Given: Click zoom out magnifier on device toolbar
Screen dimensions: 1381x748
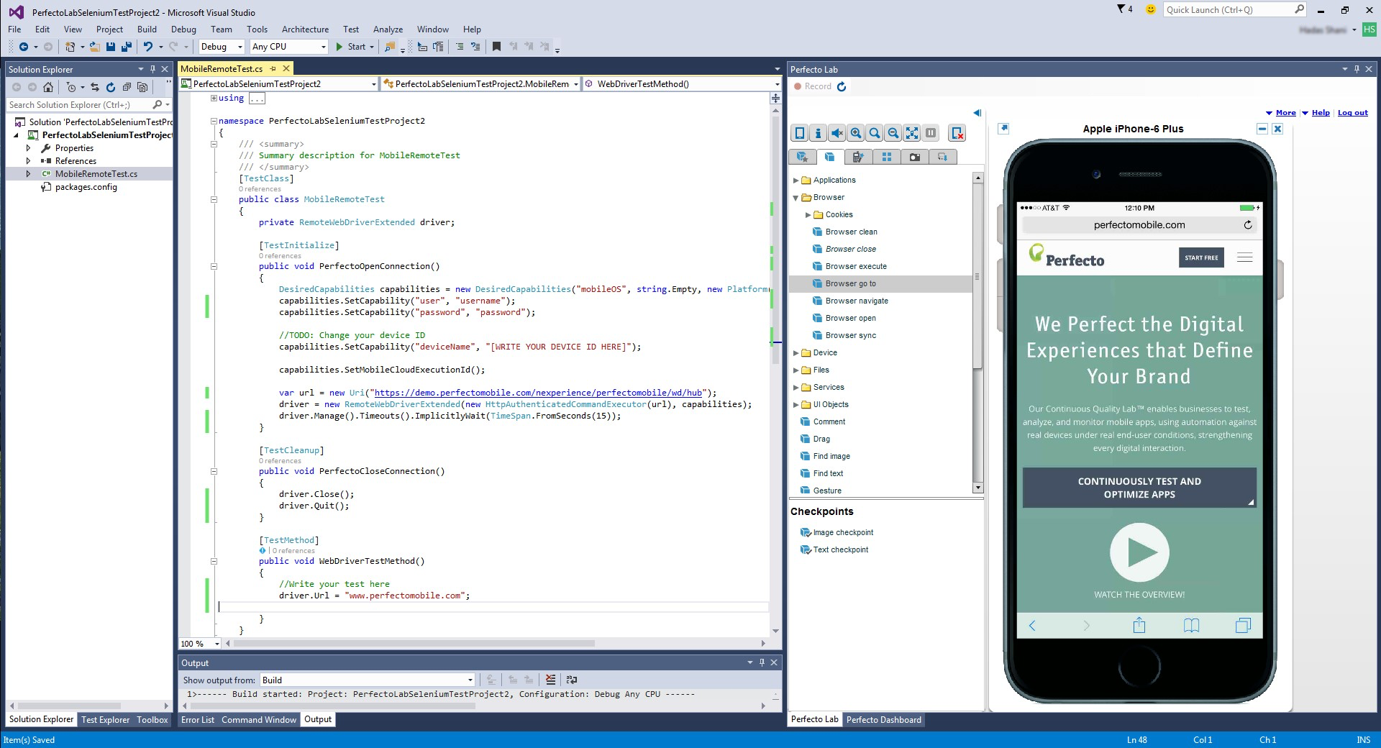Looking at the screenshot, I should pyautogui.click(x=893, y=133).
